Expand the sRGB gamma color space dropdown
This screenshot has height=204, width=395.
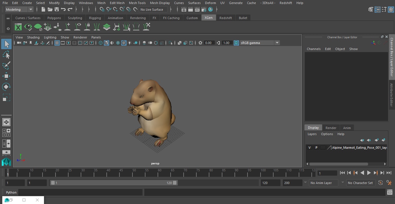pos(277,43)
